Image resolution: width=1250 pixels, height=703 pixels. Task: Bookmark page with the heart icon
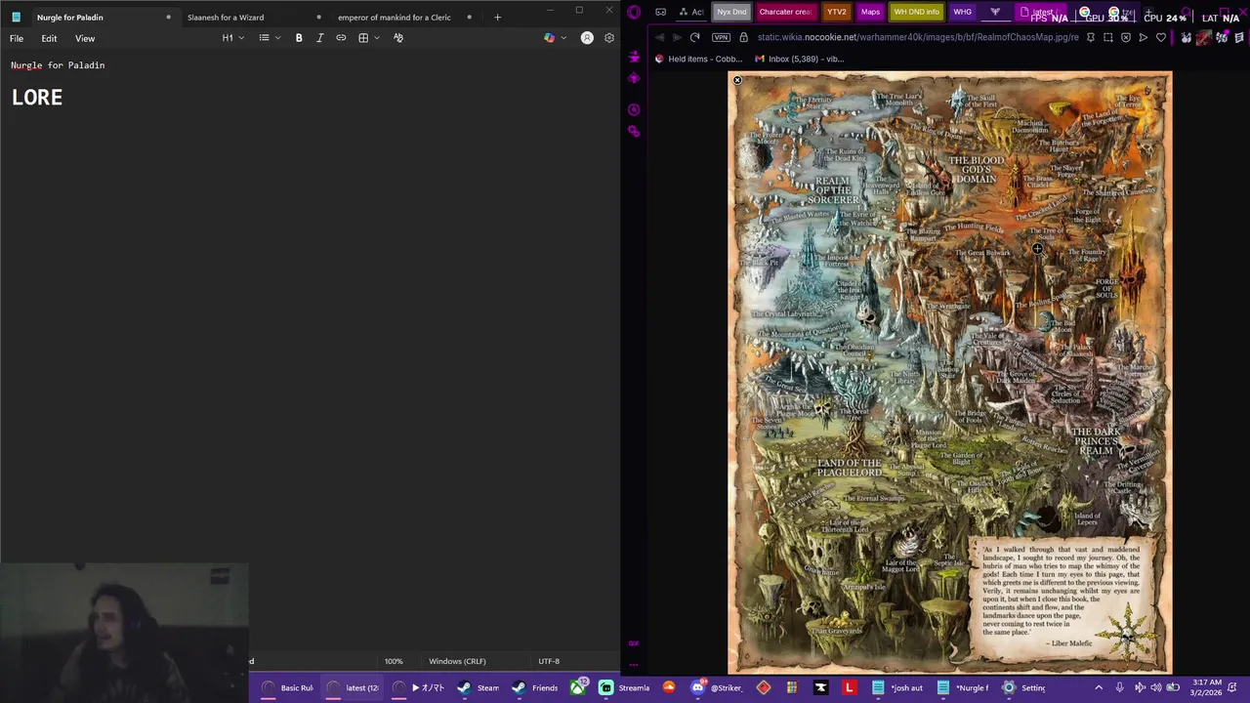coord(1160,37)
